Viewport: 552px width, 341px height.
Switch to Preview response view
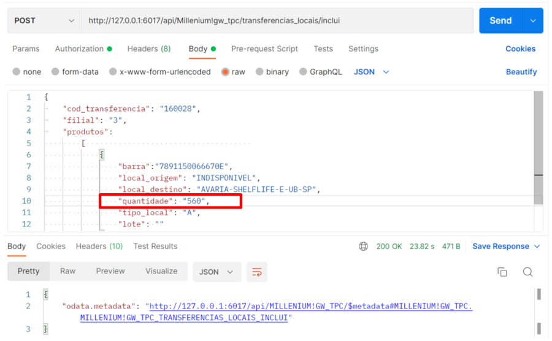pyautogui.click(x=110, y=271)
